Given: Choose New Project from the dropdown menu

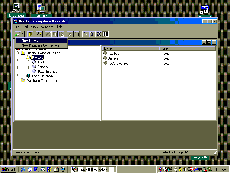Looking at the screenshot, I should pyautogui.click(x=41, y=40).
